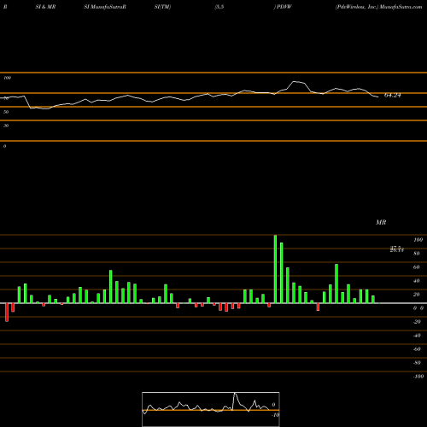Click the 0 label on RSI axis

click(x=4, y=146)
